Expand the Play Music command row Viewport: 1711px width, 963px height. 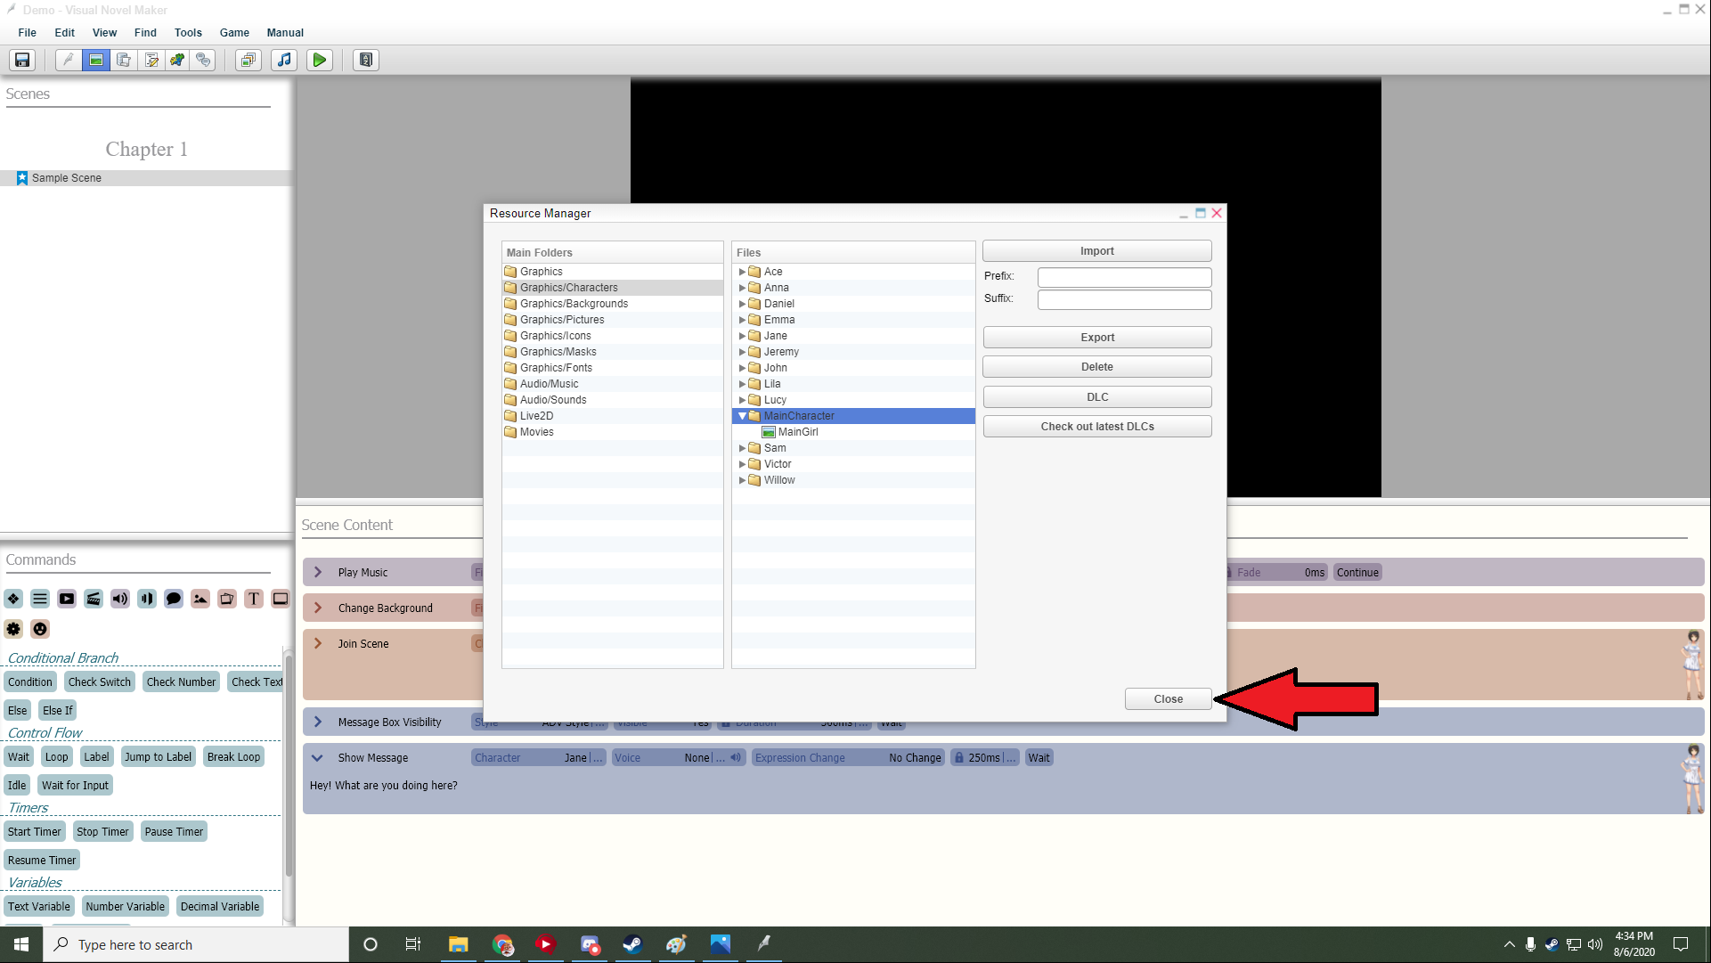[318, 572]
